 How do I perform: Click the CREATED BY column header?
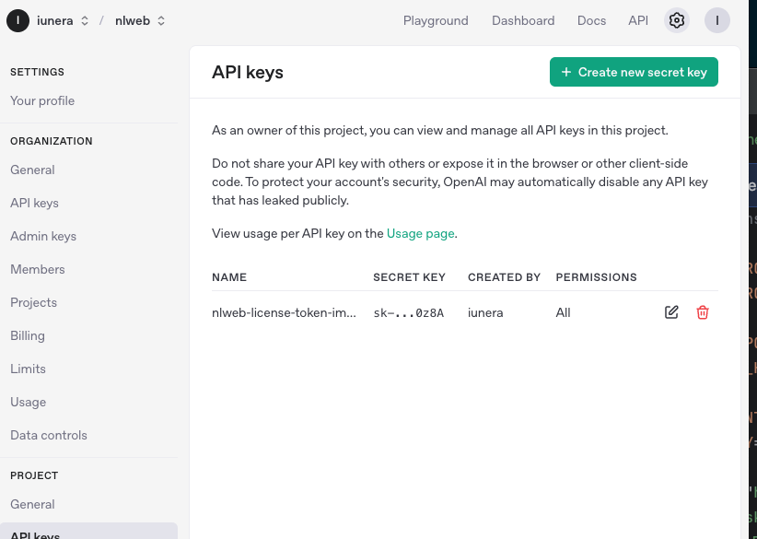coord(504,277)
